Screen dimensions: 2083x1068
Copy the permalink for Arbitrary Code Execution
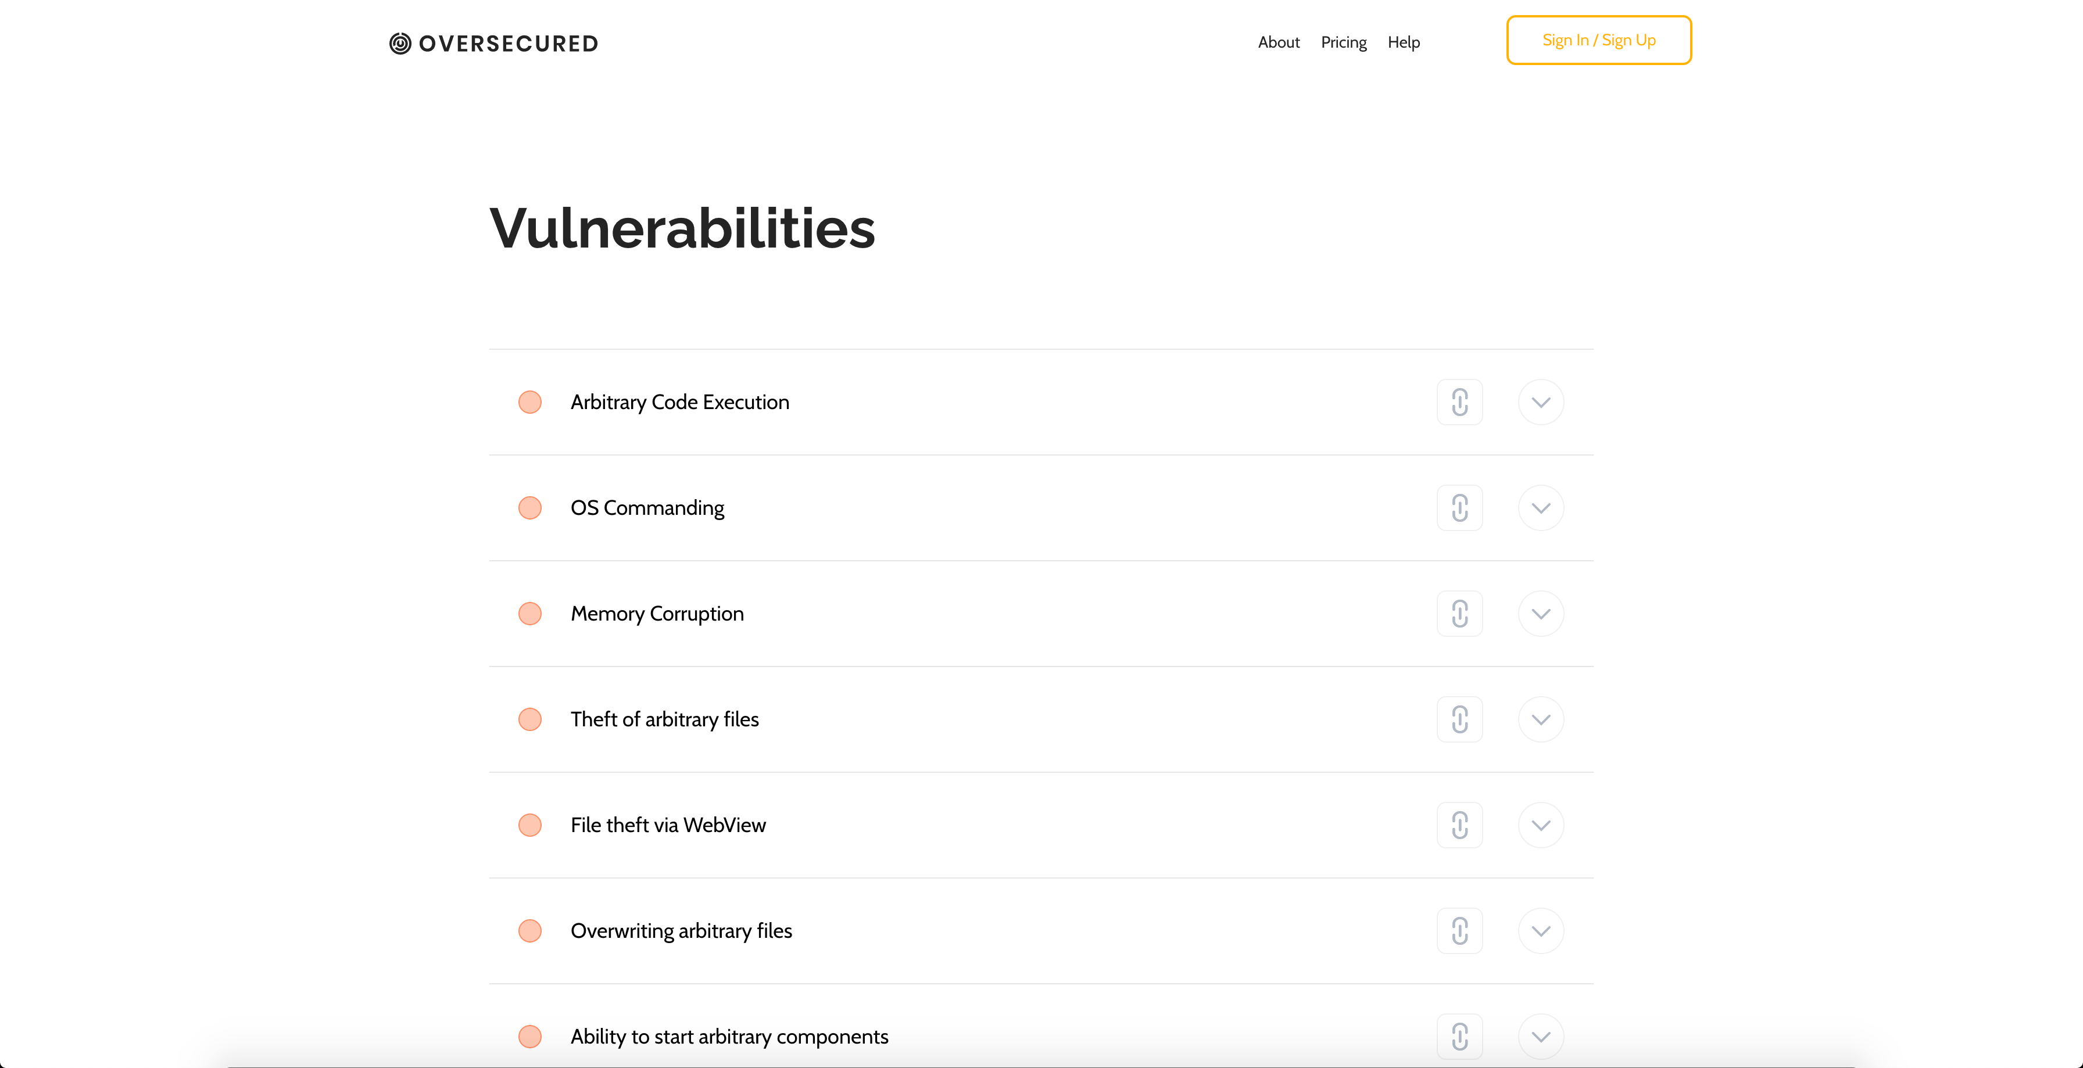pos(1459,402)
